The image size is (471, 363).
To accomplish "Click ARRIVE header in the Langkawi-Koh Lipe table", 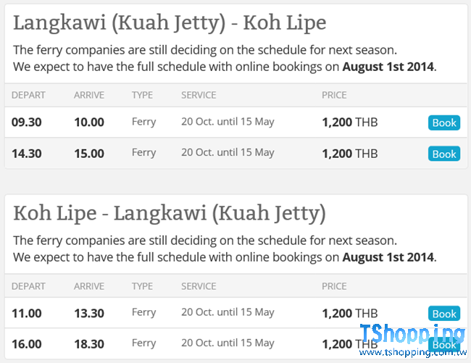I will [x=89, y=95].
